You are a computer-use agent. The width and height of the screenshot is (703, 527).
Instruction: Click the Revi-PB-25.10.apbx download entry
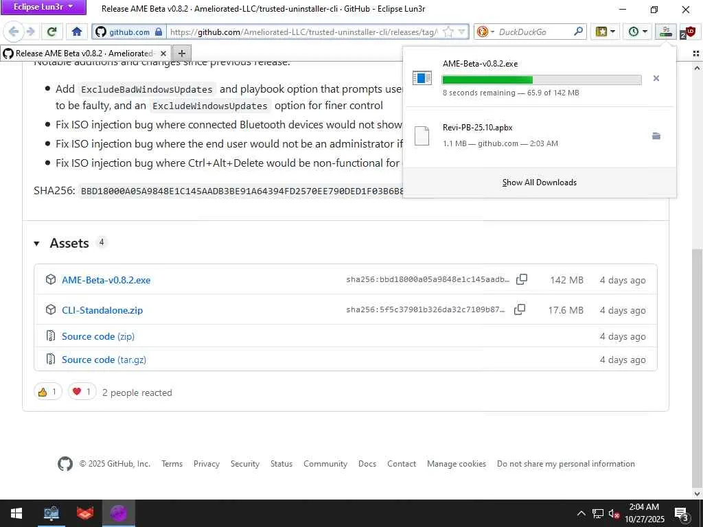click(540, 136)
